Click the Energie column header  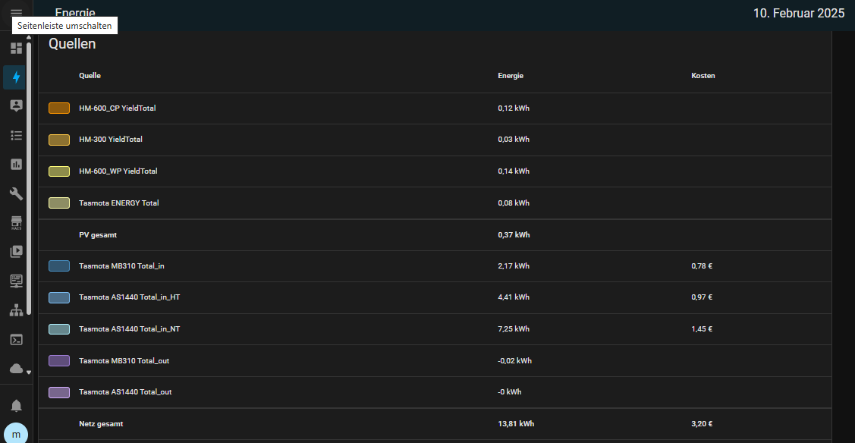[x=511, y=76]
